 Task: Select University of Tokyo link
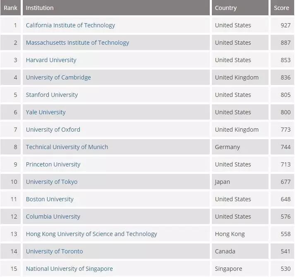(52, 182)
